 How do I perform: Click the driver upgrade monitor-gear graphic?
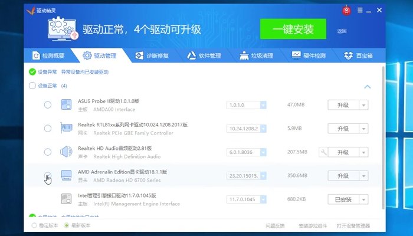click(63, 29)
